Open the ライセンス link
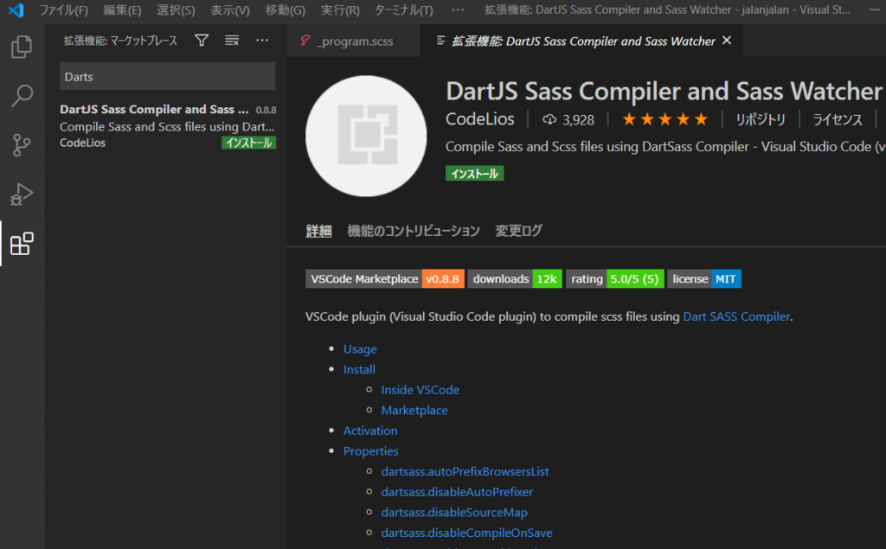This screenshot has width=886, height=549. [838, 119]
